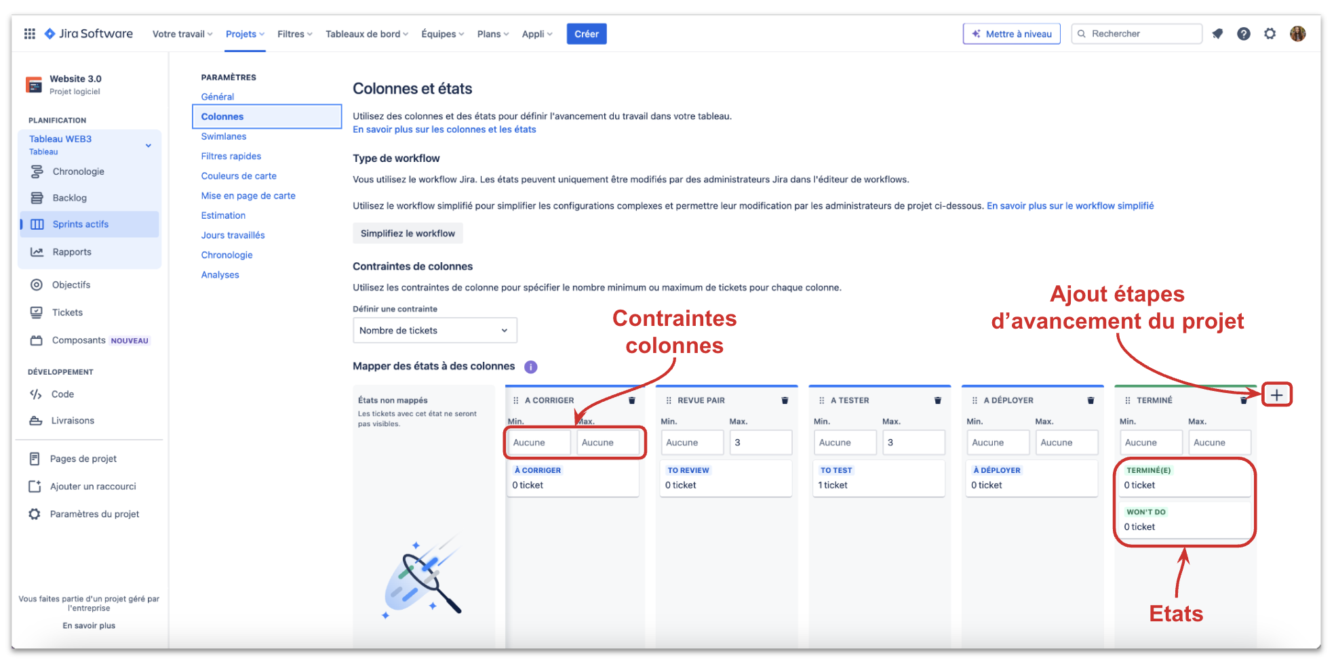Switch to the Swimlanes settings tab
This screenshot has height=664, width=1336.
[x=223, y=136]
